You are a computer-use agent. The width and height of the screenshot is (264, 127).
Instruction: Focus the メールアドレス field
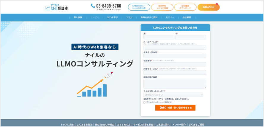coord(175,48)
